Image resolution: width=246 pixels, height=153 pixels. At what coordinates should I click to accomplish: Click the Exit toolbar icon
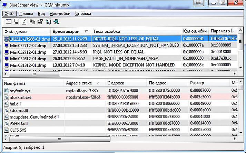tap(56, 22)
